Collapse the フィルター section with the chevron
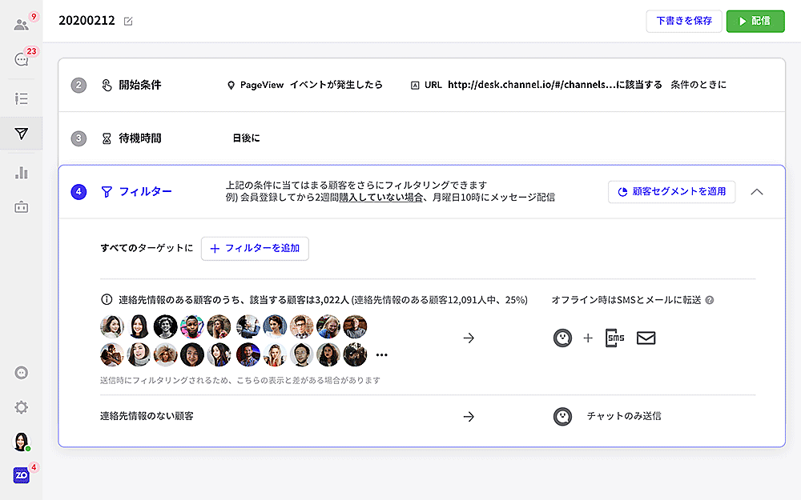This screenshot has width=801, height=500. (756, 192)
